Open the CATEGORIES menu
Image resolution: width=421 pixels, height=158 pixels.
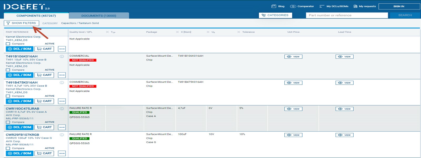pyautogui.click(x=275, y=15)
